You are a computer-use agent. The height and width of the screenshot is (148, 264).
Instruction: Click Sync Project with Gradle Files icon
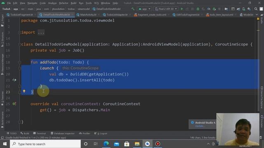238,9
